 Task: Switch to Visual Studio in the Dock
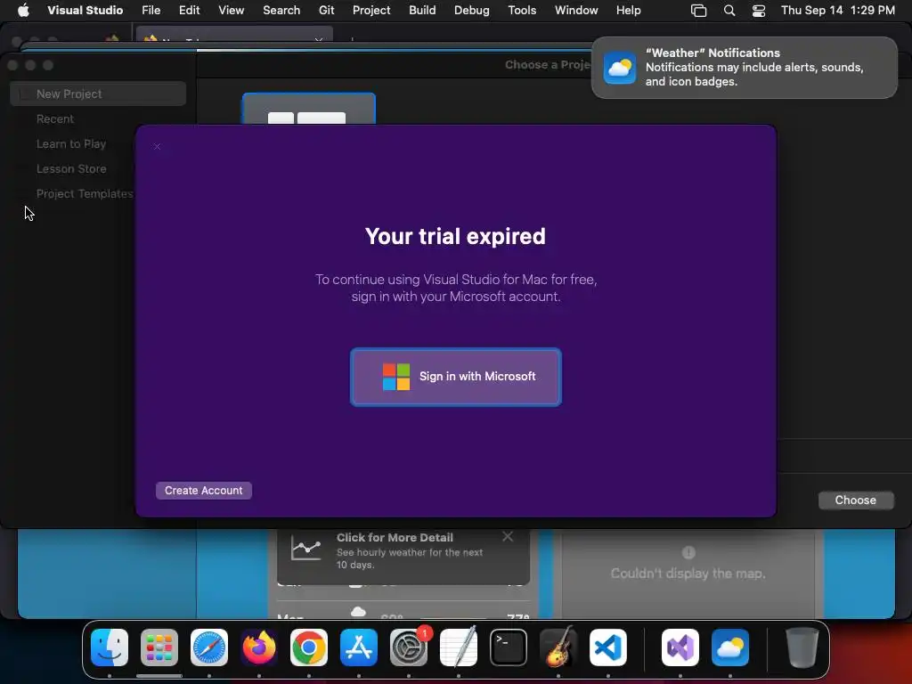pos(680,647)
